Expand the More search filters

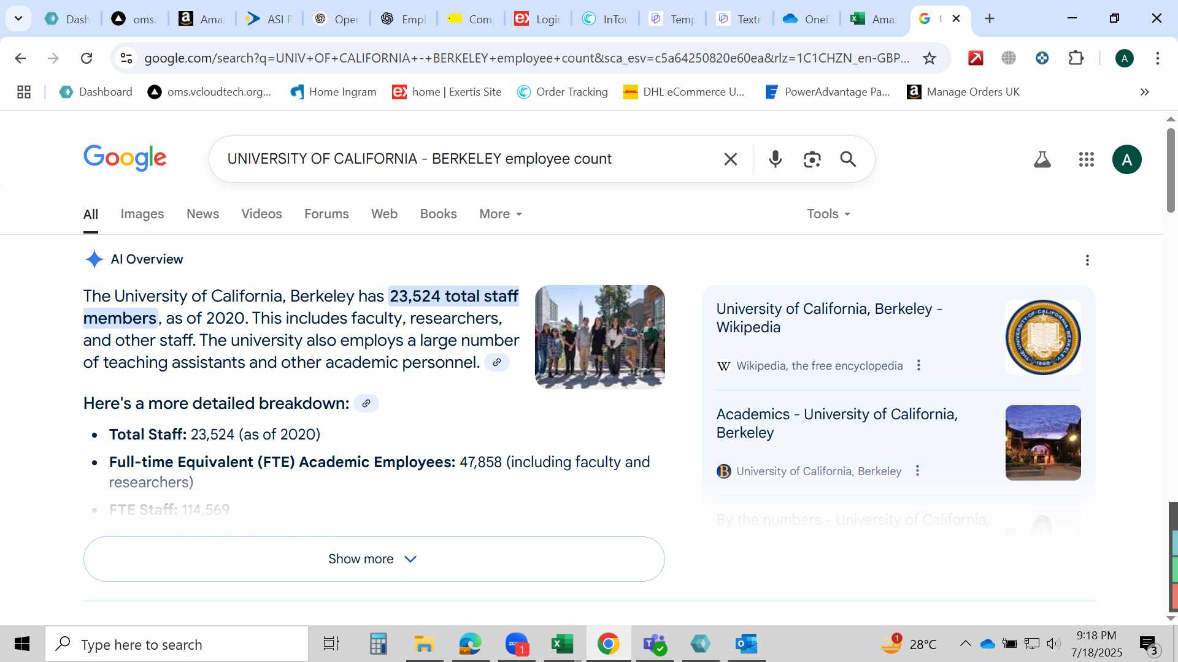pyautogui.click(x=501, y=214)
